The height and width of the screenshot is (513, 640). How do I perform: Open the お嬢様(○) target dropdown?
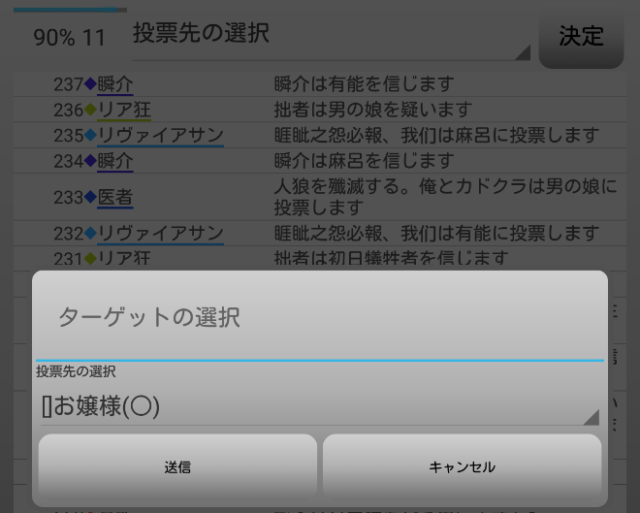click(320, 406)
